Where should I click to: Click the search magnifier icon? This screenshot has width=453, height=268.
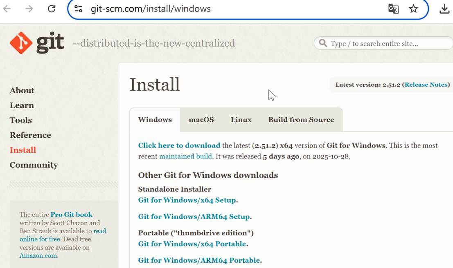click(323, 43)
